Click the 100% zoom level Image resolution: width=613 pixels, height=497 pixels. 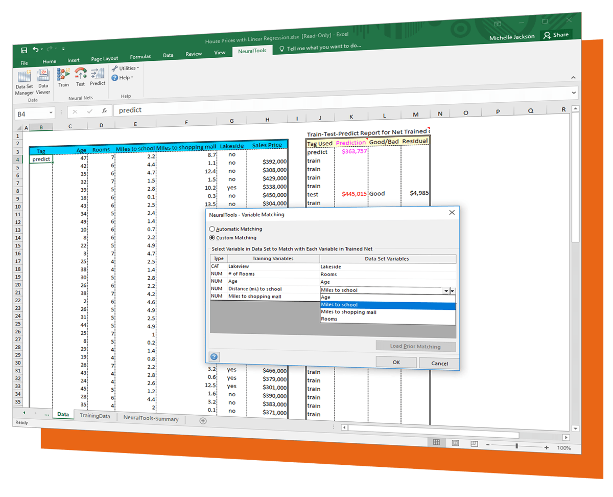pyautogui.click(x=564, y=448)
